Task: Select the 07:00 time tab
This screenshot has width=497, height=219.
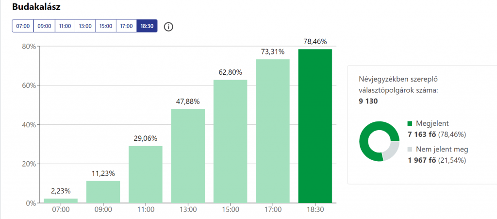Action: (23, 26)
